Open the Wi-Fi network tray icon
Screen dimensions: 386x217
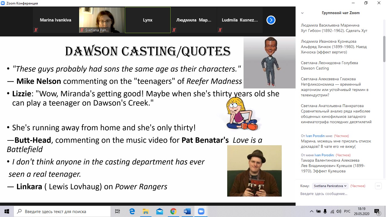332,211
